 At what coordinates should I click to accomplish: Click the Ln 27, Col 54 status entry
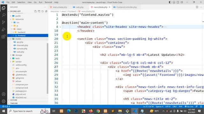148,106
